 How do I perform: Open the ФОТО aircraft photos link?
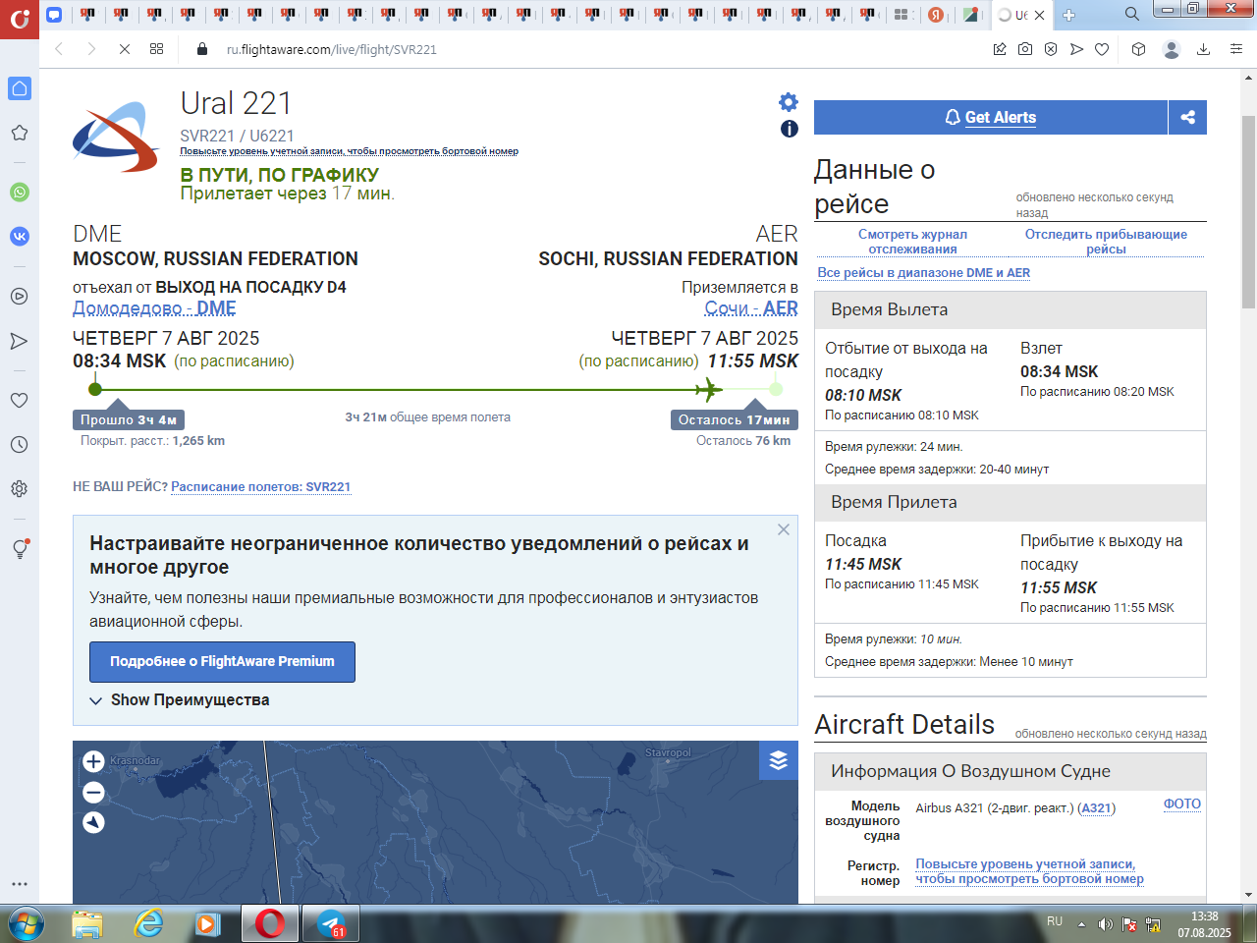click(1182, 804)
